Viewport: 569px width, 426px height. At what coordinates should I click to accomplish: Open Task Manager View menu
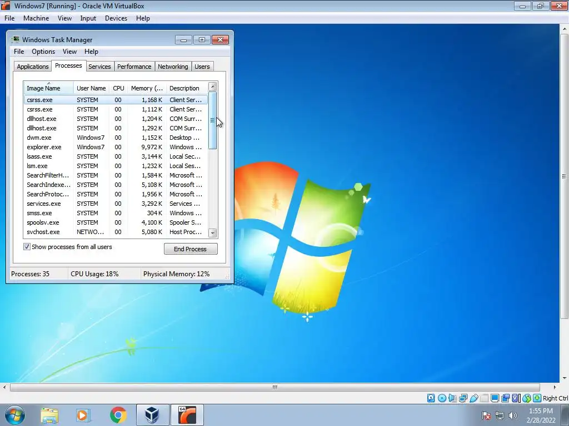pos(69,52)
